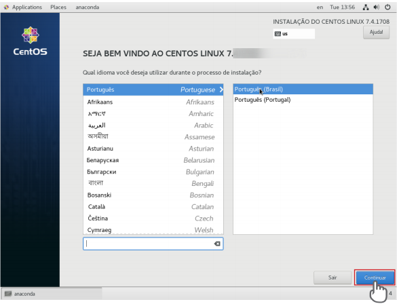The width and height of the screenshot is (399, 304).
Task: Select Čeština language
Action: [153, 218]
